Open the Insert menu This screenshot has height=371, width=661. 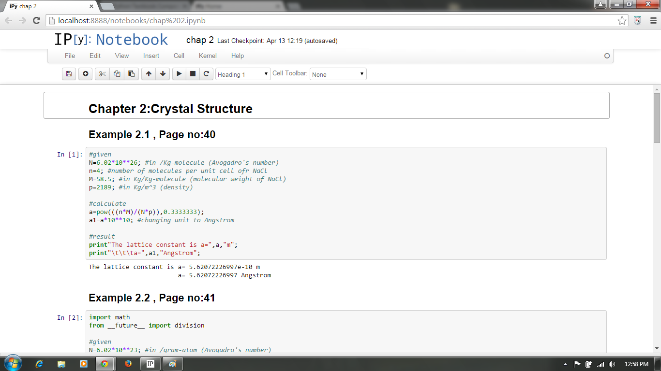click(x=151, y=56)
